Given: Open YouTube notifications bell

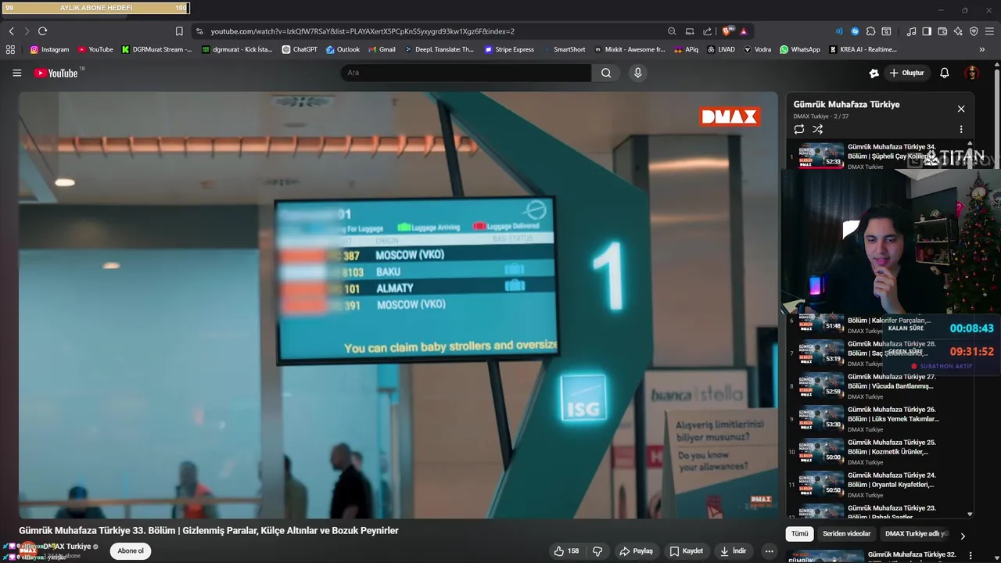Looking at the screenshot, I should pos(945,73).
